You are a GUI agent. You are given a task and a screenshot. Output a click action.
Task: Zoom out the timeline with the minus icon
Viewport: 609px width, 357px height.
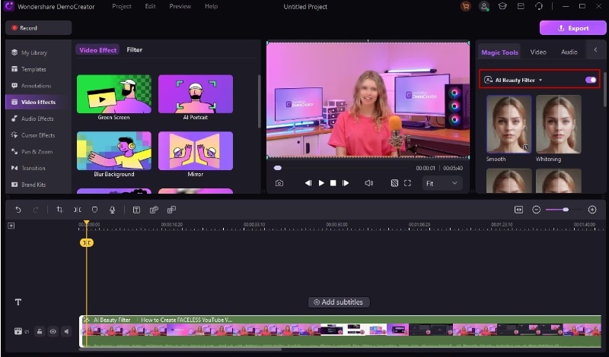pos(537,210)
